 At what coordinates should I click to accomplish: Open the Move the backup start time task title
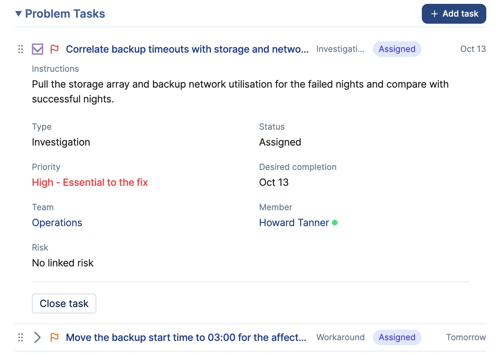[x=186, y=337]
